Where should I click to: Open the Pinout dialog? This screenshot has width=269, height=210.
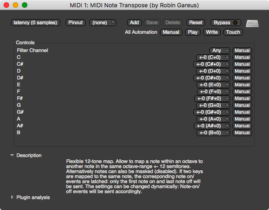point(76,23)
